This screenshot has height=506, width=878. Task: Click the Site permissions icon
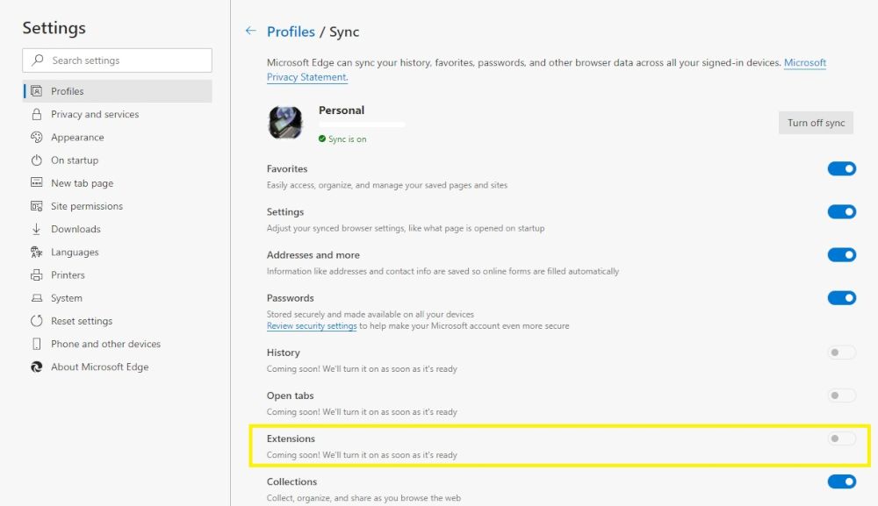(36, 206)
